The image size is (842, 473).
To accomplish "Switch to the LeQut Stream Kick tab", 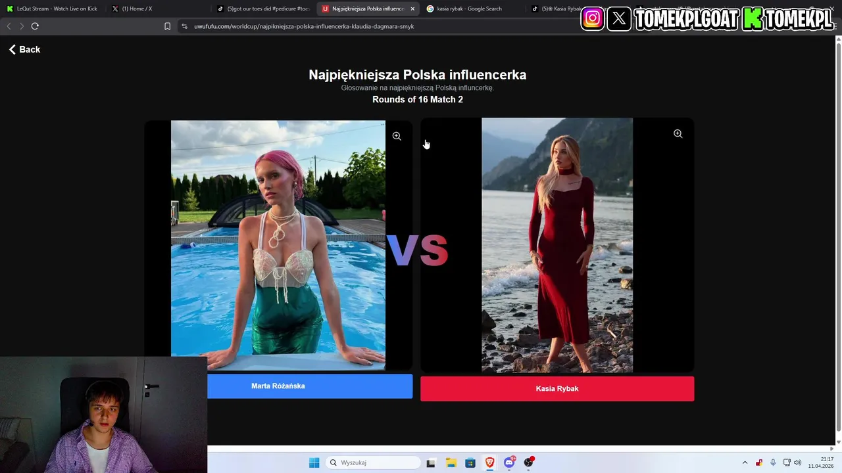I will [x=53, y=9].
